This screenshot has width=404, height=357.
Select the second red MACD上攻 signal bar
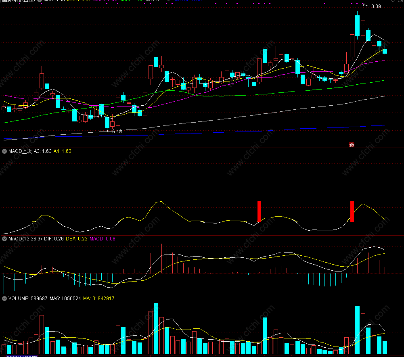pyautogui.click(x=352, y=212)
